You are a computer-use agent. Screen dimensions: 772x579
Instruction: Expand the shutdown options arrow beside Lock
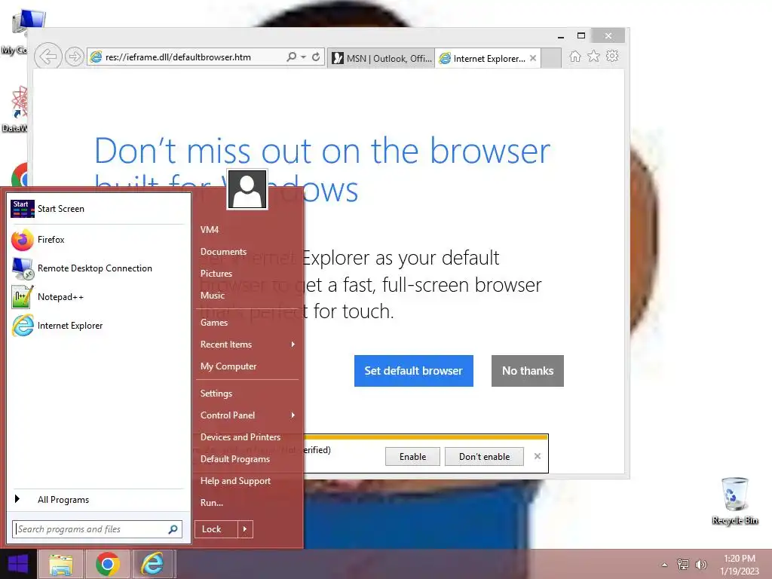245,529
